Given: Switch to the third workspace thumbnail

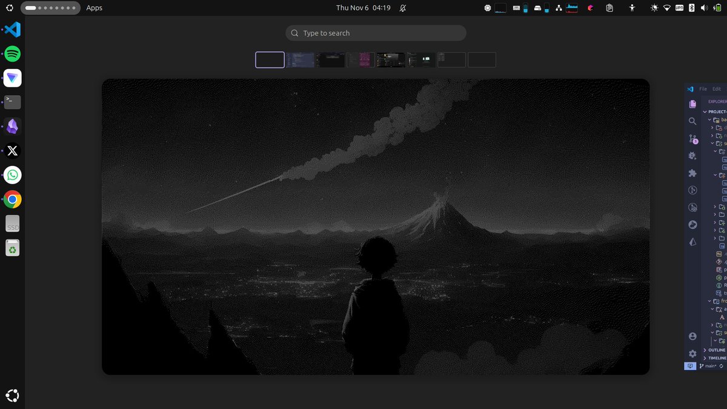Looking at the screenshot, I should pyautogui.click(x=330, y=59).
